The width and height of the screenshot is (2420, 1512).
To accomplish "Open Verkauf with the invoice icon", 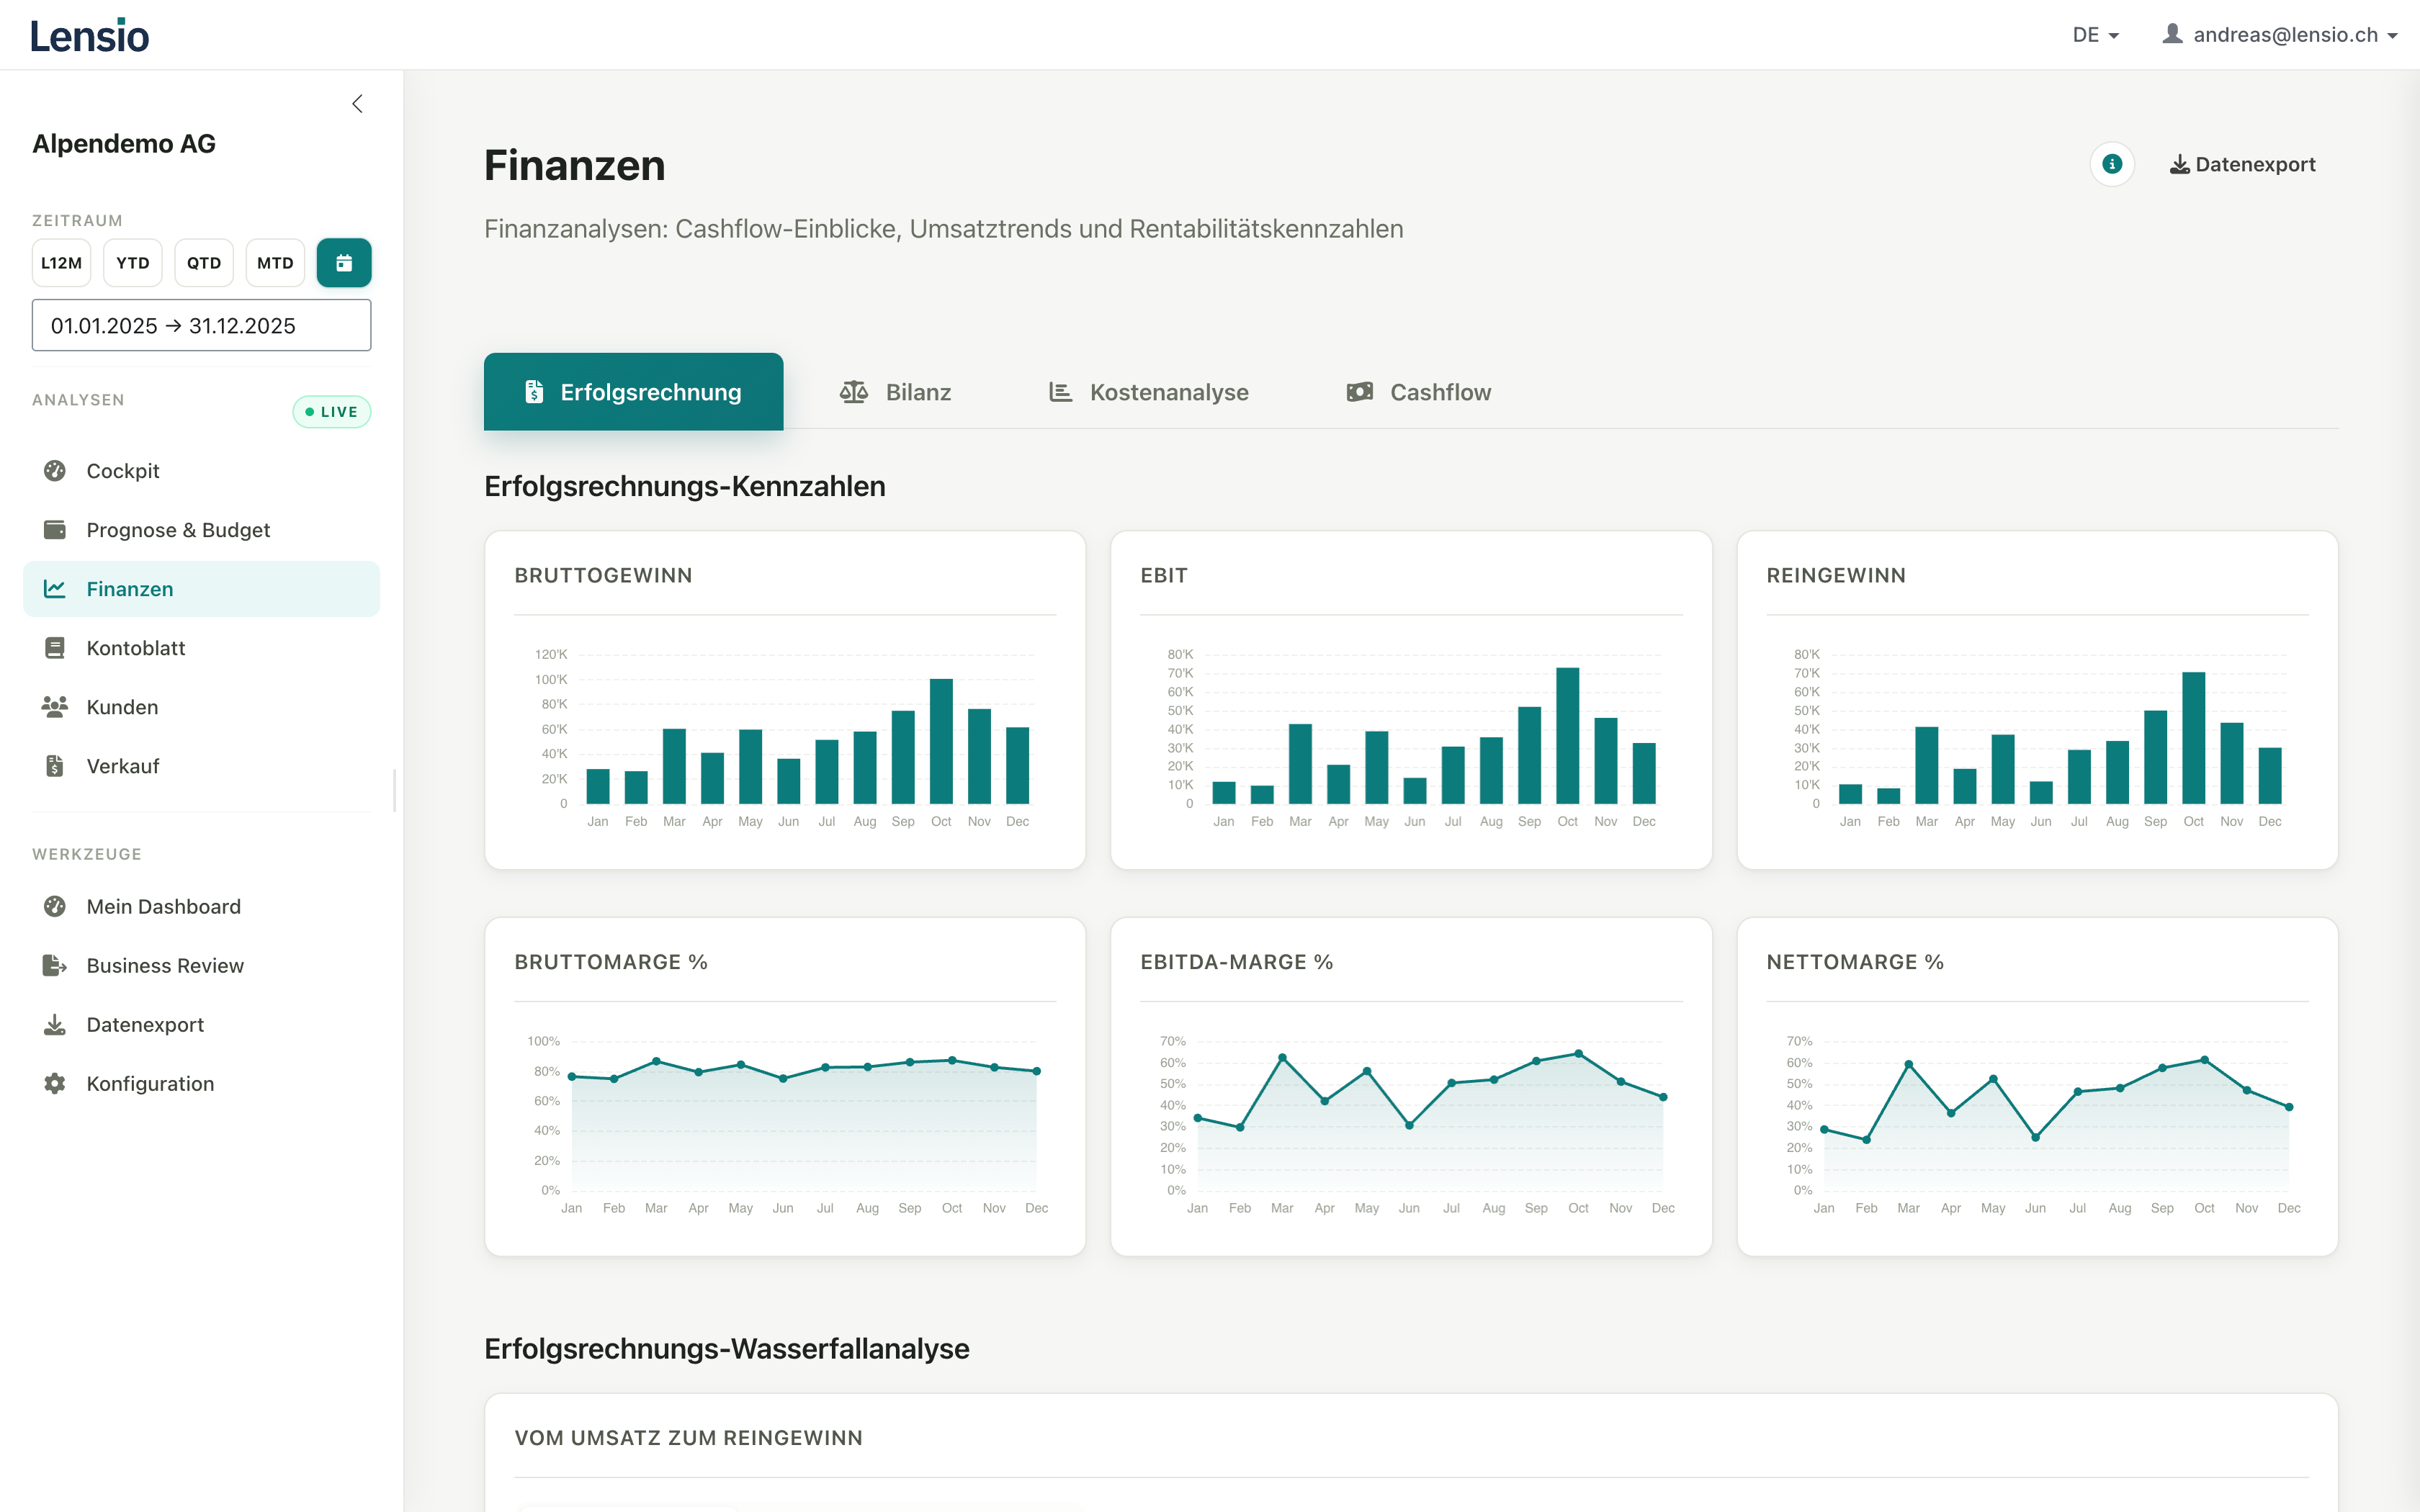I will coord(55,765).
